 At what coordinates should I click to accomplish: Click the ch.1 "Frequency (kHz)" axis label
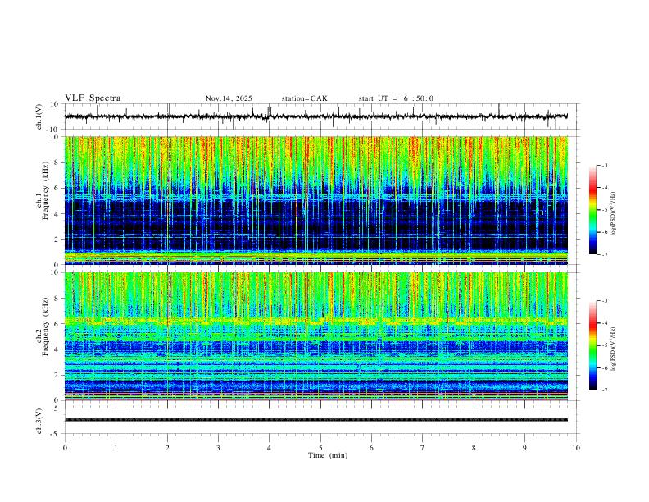pyautogui.click(x=46, y=189)
